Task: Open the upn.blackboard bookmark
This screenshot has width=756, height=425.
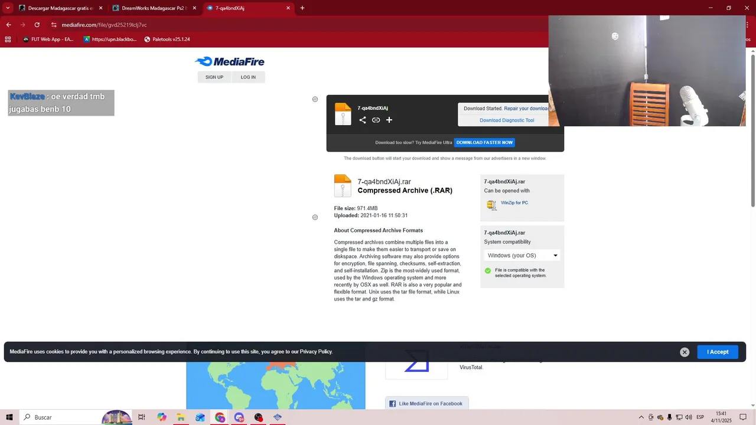Action: coord(110,40)
